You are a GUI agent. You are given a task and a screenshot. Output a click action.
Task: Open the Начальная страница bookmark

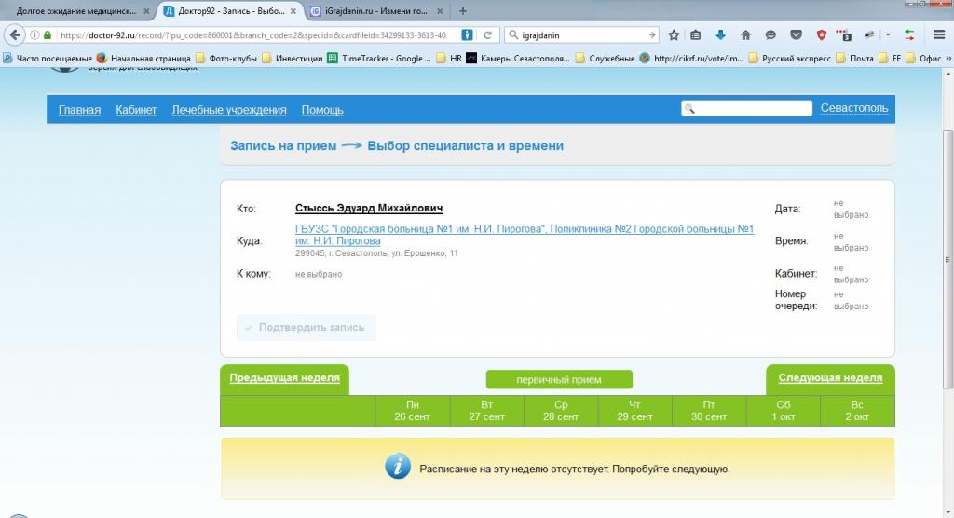click(x=143, y=59)
